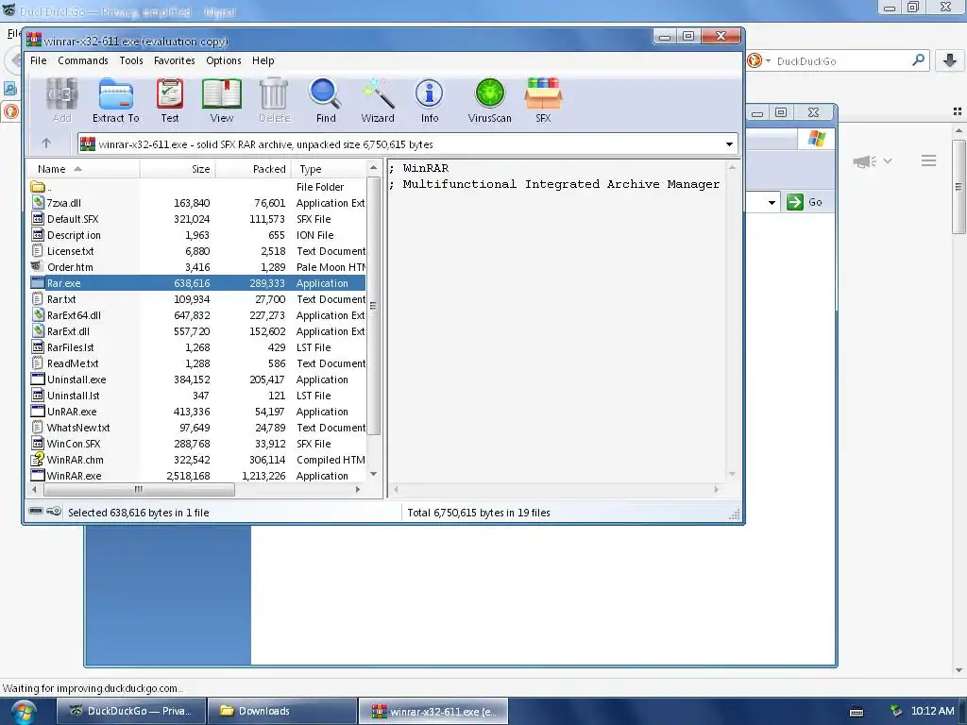
Task: Click the DuckDuckGo search magnifier icon
Action: click(918, 60)
